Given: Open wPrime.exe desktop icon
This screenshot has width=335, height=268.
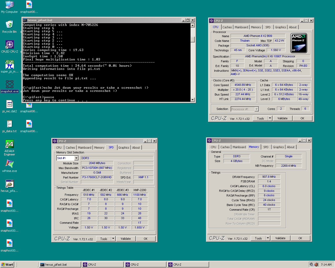Looking at the screenshot, I should [x=9, y=164].
